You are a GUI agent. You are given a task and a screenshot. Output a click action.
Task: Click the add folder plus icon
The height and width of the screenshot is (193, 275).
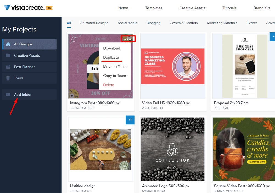(x=8, y=95)
